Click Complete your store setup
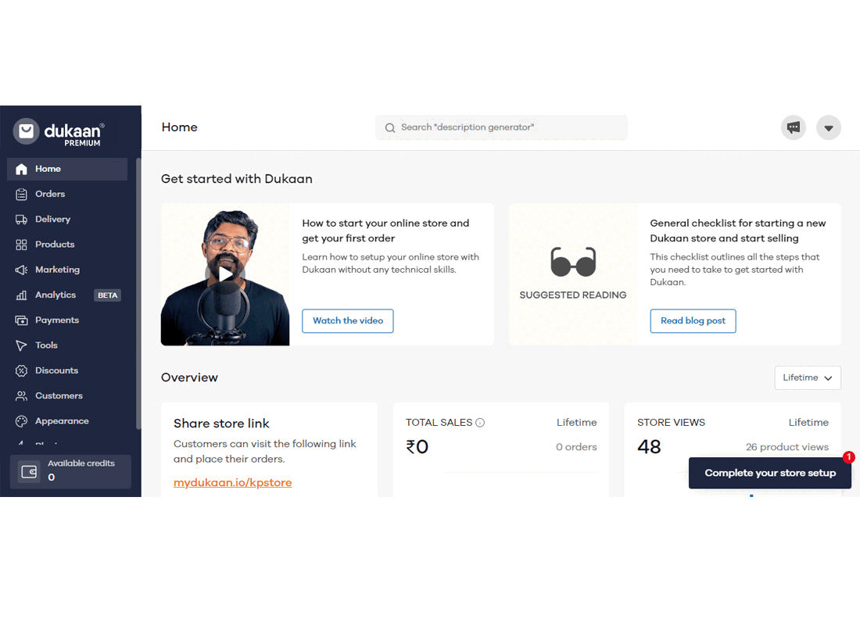 pos(769,473)
